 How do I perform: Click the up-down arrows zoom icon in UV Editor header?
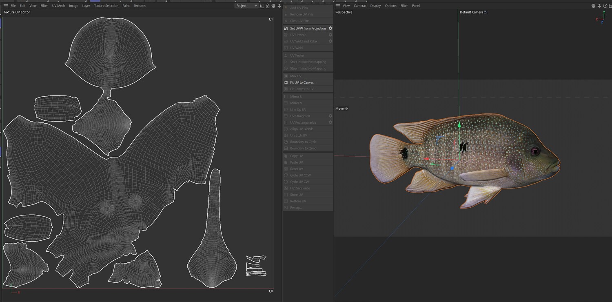click(x=279, y=6)
